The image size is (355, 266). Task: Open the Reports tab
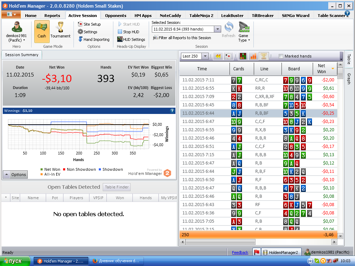[52, 16]
